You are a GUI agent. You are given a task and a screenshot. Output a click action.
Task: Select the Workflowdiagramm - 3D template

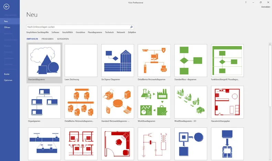pyautogui.click(x=191, y=102)
